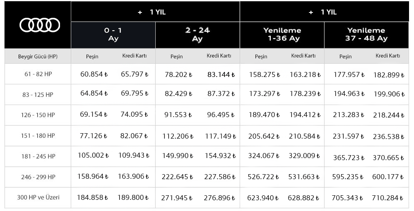Select the 83 - 125 HP row label
Image resolution: width=414 pixels, height=211 pixels.
[x=38, y=95]
